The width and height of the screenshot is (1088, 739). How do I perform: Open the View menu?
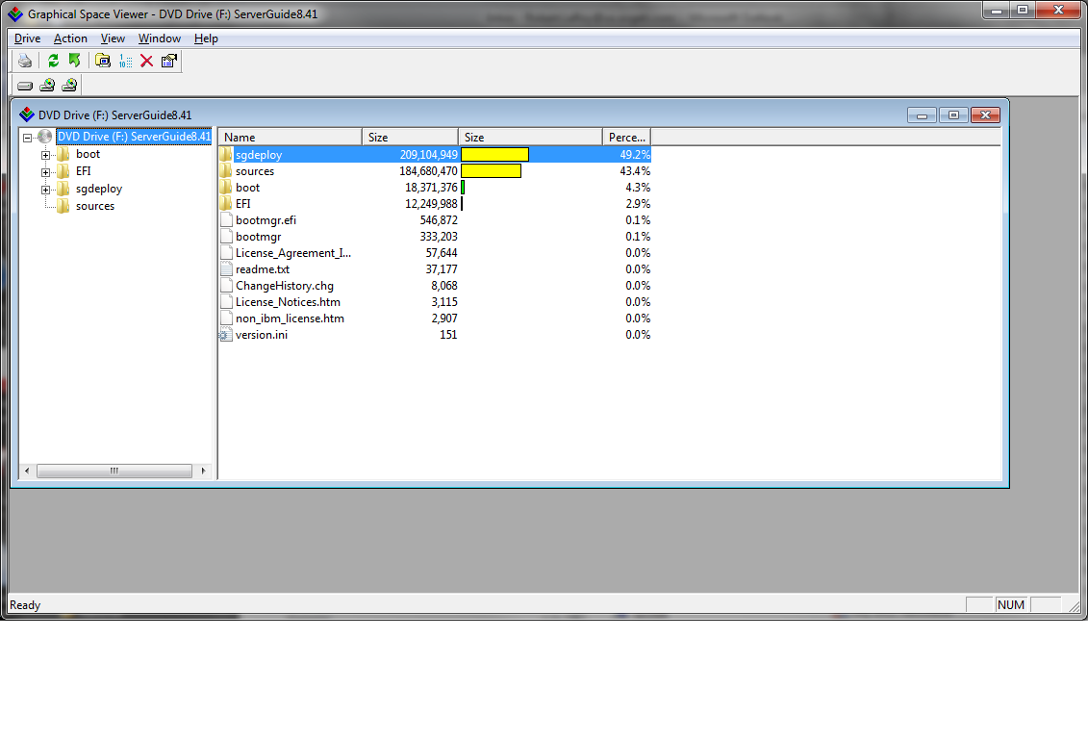(x=113, y=38)
